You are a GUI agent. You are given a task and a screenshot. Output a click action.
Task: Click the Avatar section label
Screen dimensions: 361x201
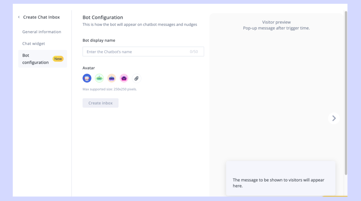point(88,68)
